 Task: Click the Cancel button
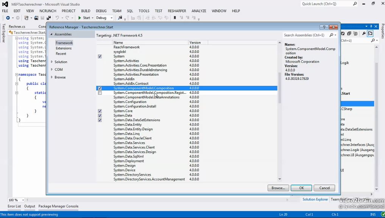pos(324,188)
